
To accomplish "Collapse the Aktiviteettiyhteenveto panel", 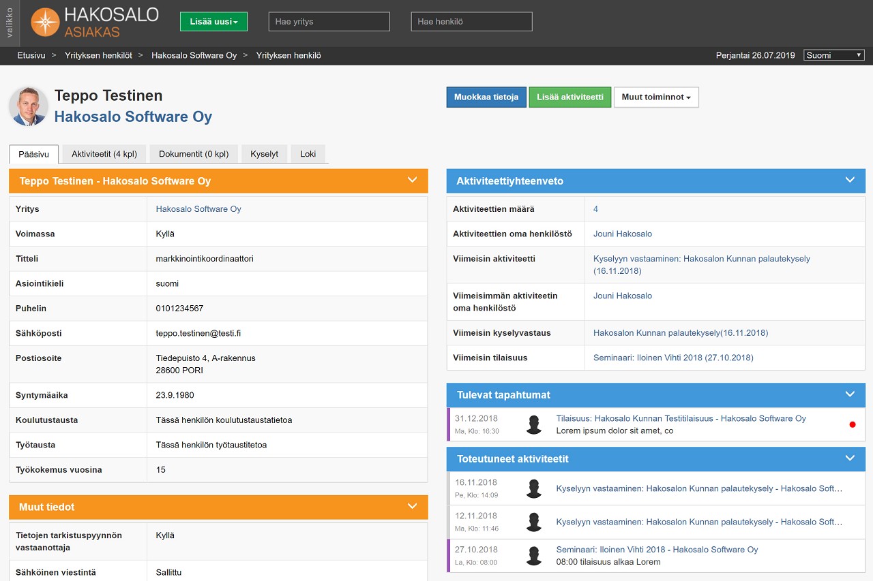I will (850, 180).
